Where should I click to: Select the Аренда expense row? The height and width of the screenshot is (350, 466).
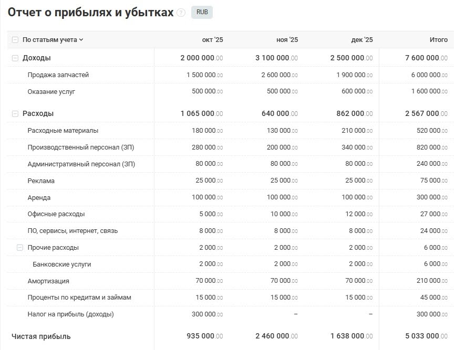click(39, 198)
